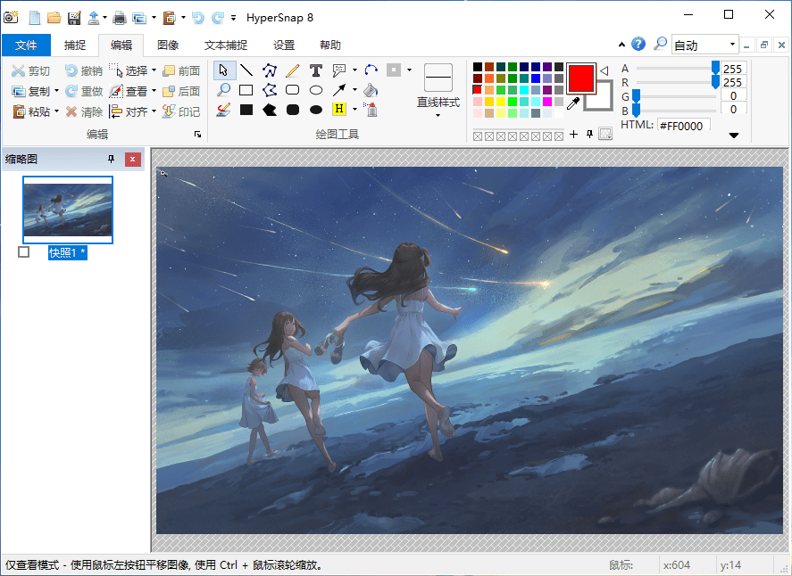The height and width of the screenshot is (576, 792).
Task: Expand the 粘贴 dropdown arrow
Action: click(56, 111)
